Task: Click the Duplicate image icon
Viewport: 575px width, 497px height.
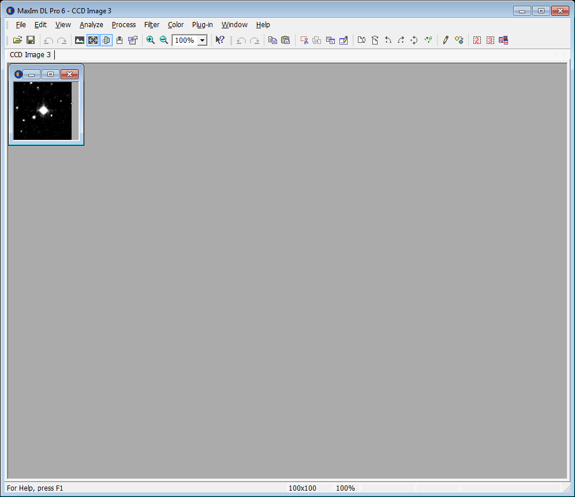Action: pos(317,40)
